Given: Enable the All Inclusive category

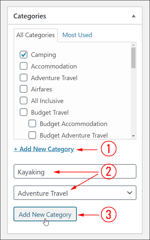Looking at the screenshot, I should click(24, 101).
